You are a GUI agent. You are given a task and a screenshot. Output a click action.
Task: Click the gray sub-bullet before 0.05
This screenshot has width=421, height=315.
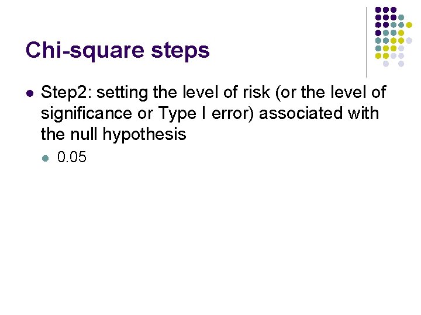(46, 157)
